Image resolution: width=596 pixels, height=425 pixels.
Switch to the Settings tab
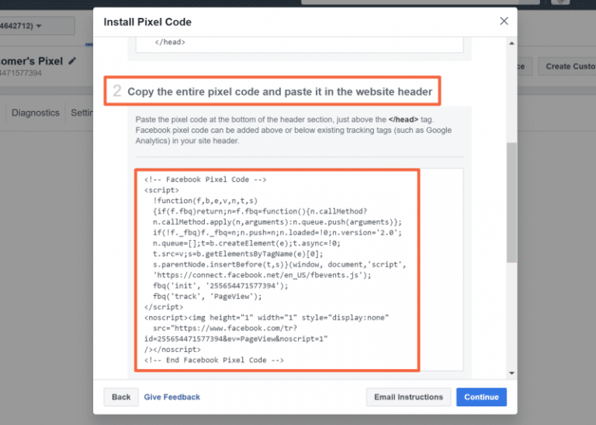tap(81, 113)
